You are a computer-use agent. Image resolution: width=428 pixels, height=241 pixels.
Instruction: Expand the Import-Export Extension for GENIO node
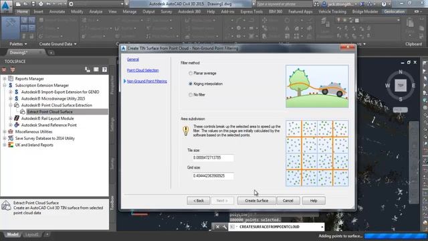[11, 92]
